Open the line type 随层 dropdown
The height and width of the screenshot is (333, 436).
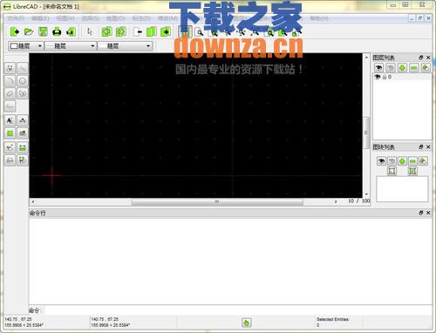coord(125,46)
